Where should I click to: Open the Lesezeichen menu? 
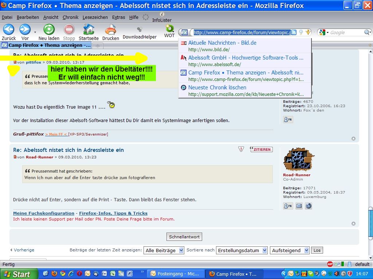point(95,17)
